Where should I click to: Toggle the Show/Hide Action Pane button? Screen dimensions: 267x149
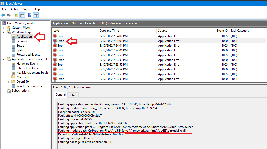36,15
